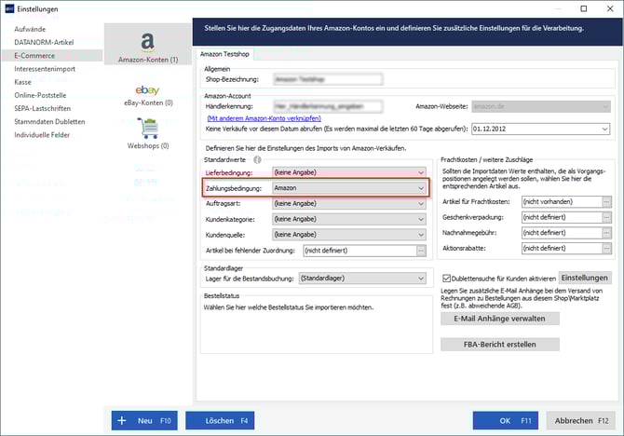
Task: Browse article for Aktionsrabatte
Action: click(606, 249)
